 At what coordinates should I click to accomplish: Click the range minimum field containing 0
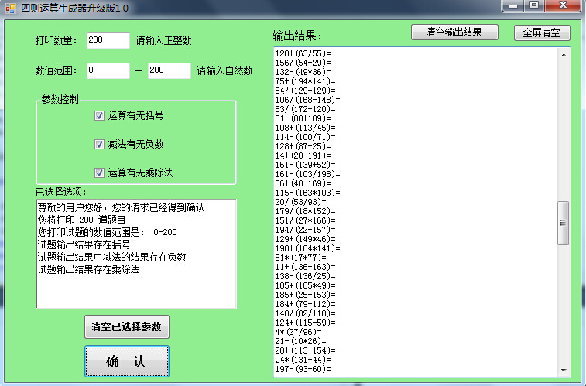coord(108,70)
